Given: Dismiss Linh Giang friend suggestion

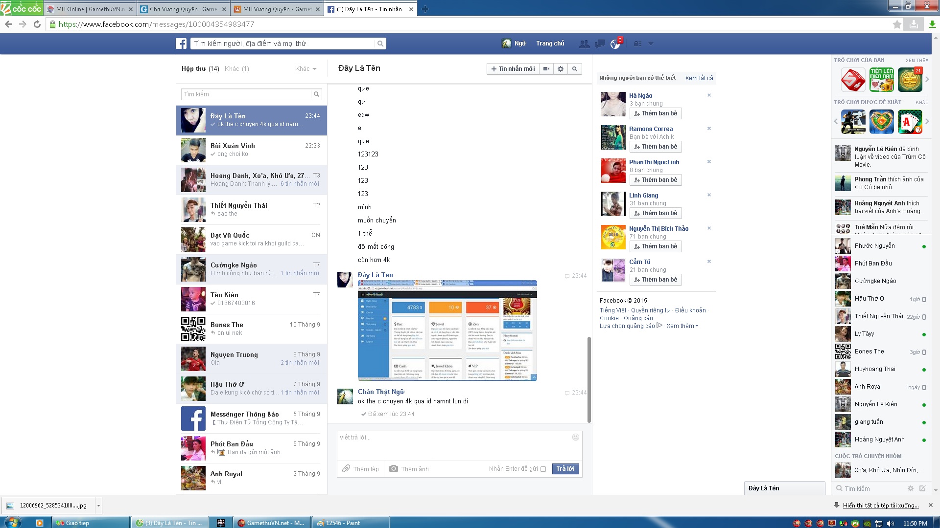Looking at the screenshot, I should click(709, 195).
